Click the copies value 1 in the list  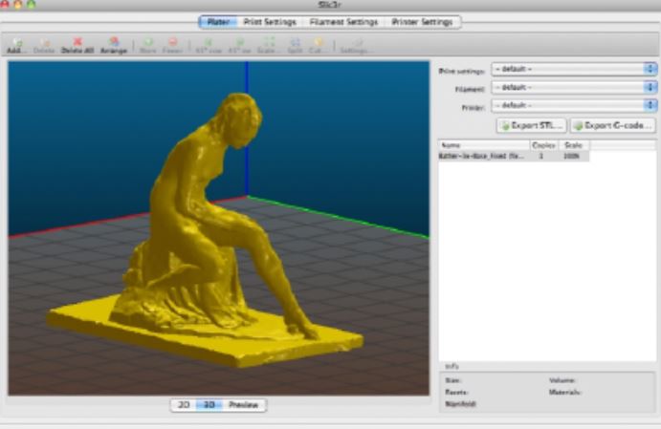[x=540, y=156]
